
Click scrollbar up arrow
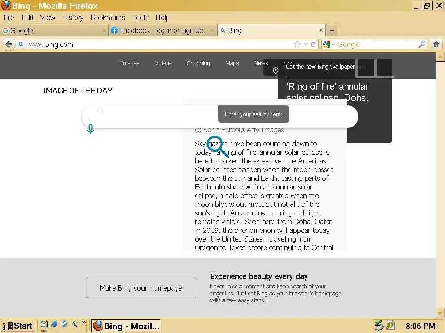(x=440, y=57)
